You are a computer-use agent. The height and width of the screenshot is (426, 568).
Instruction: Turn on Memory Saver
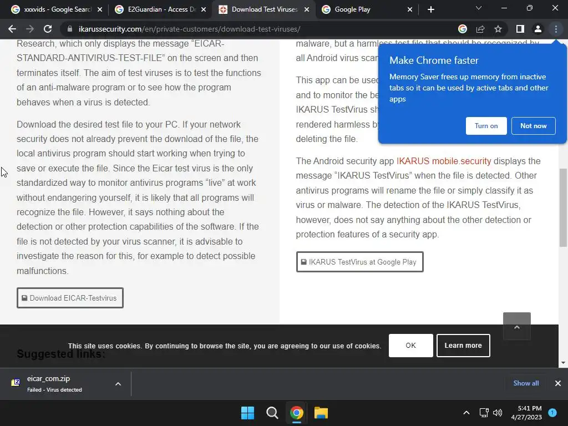point(486,126)
